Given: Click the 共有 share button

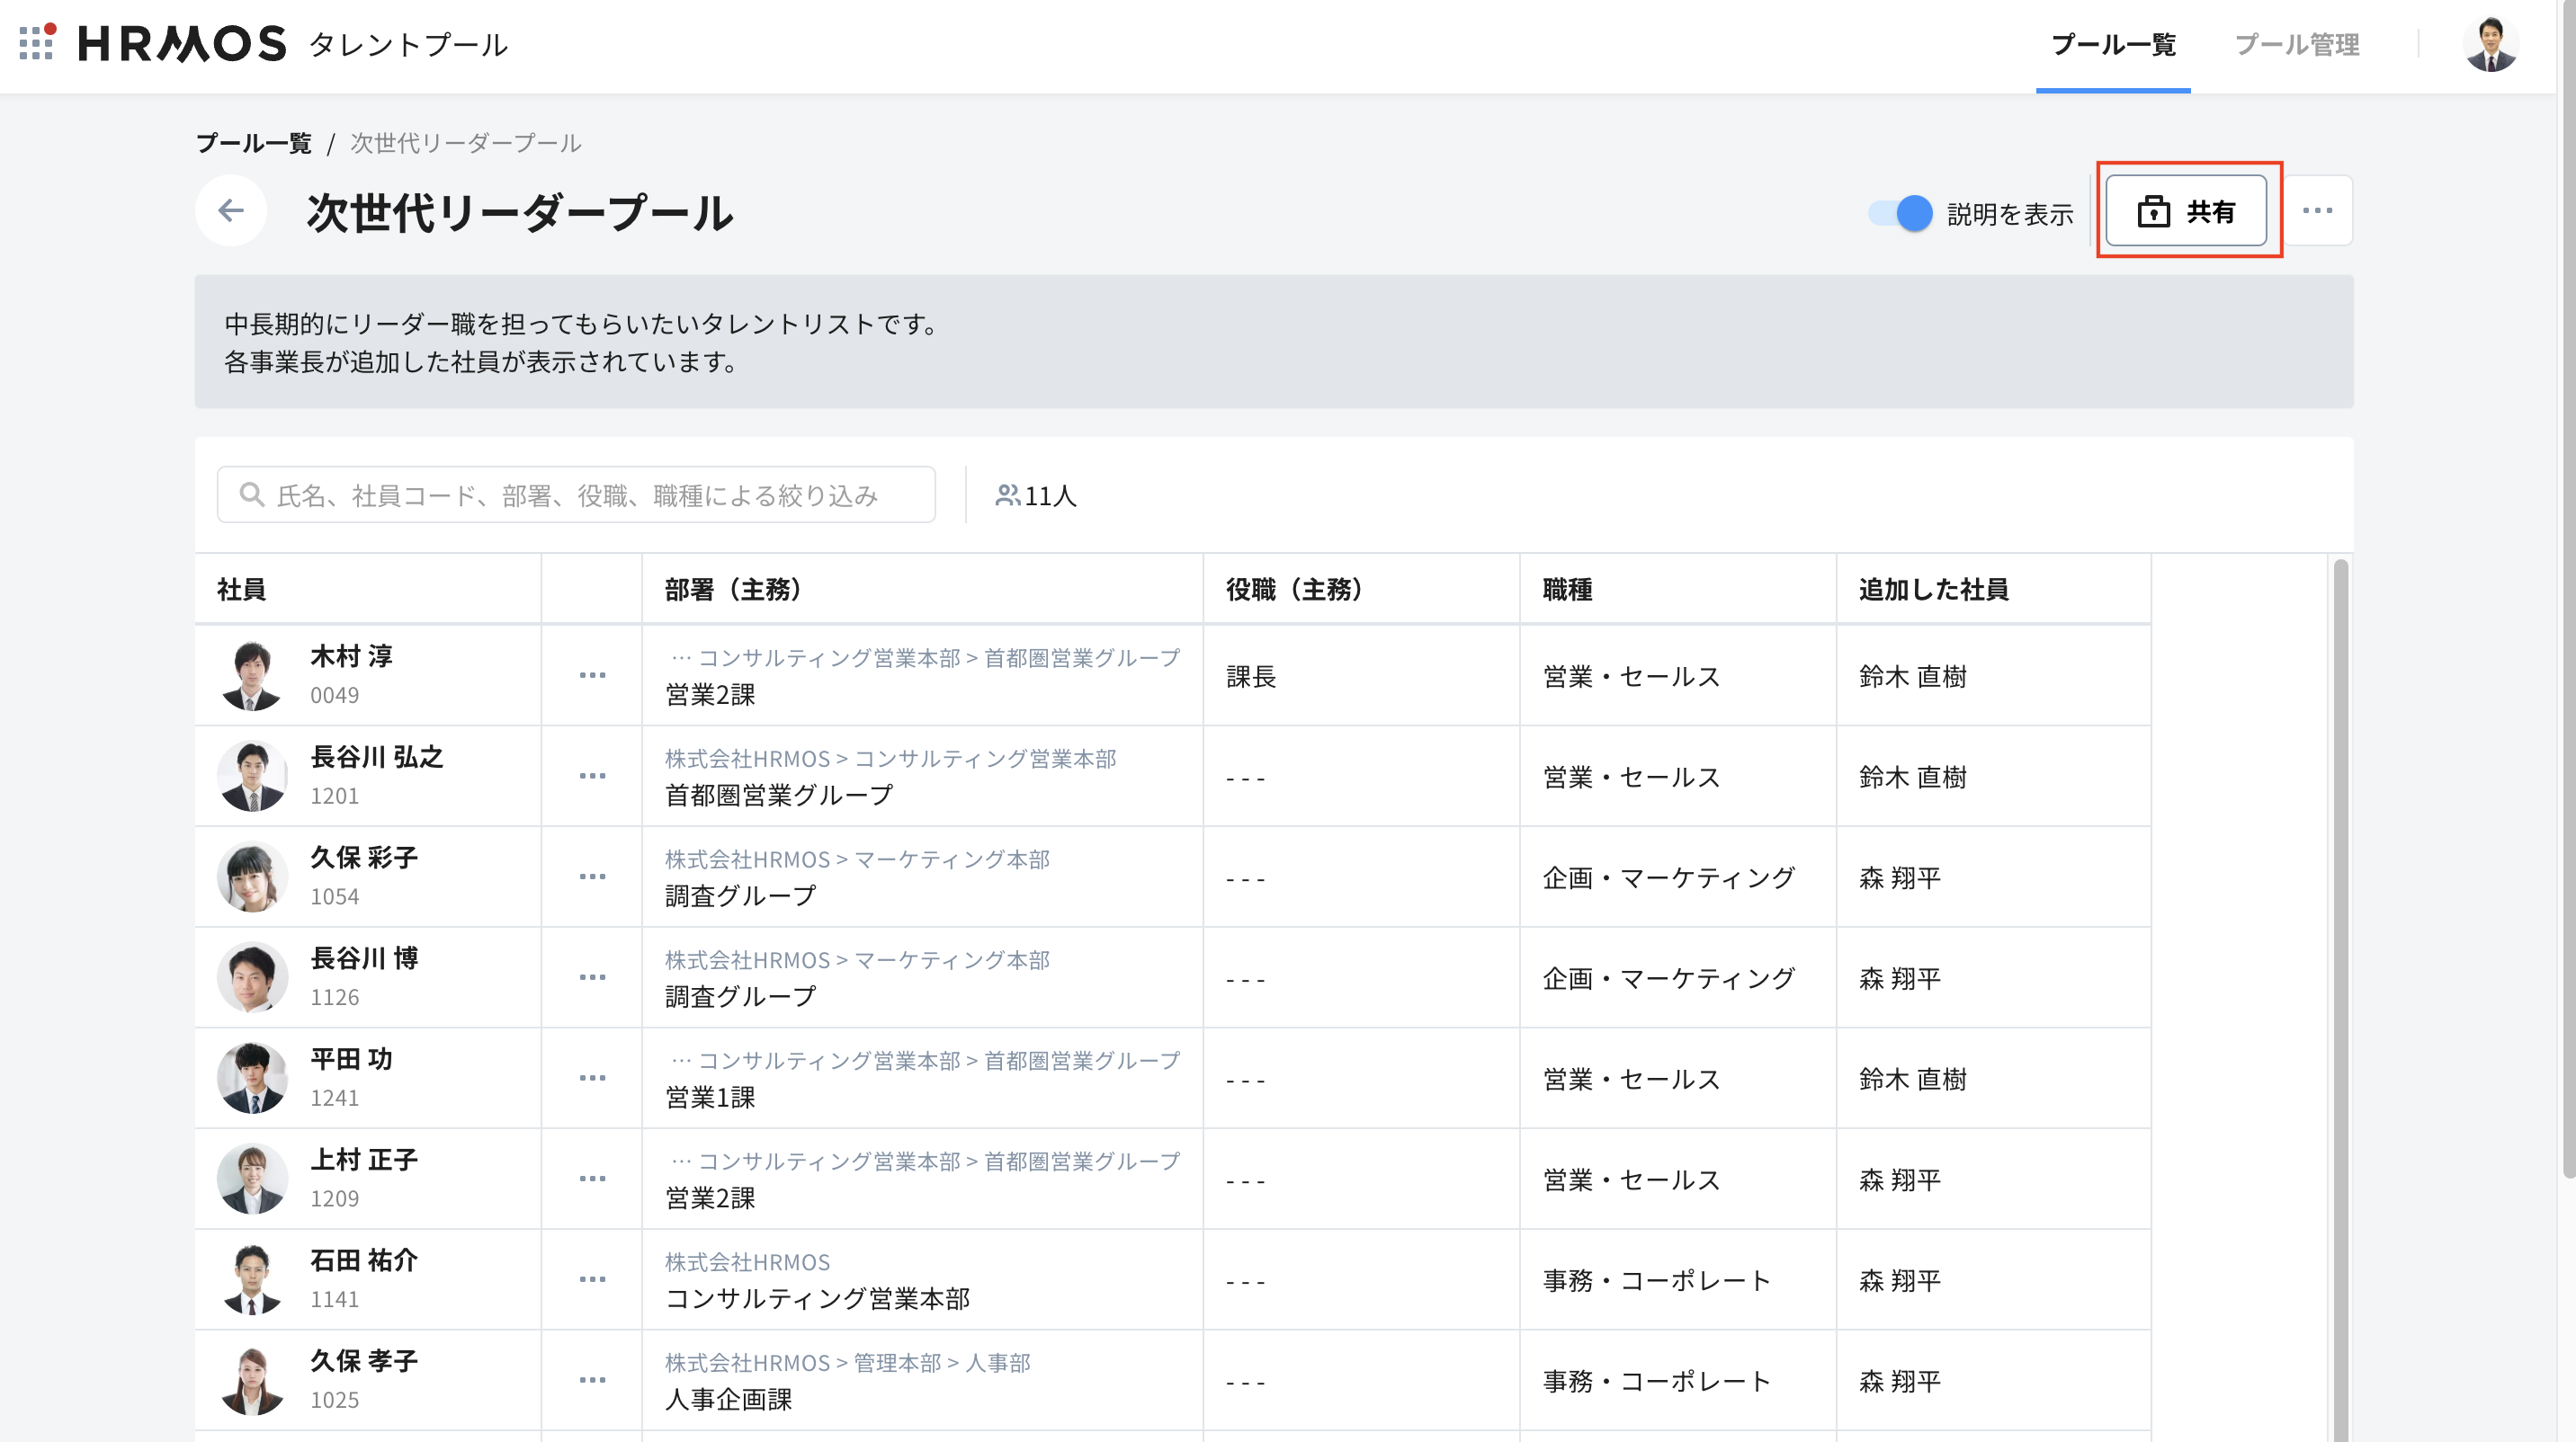Looking at the screenshot, I should [x=2186, y=211].
